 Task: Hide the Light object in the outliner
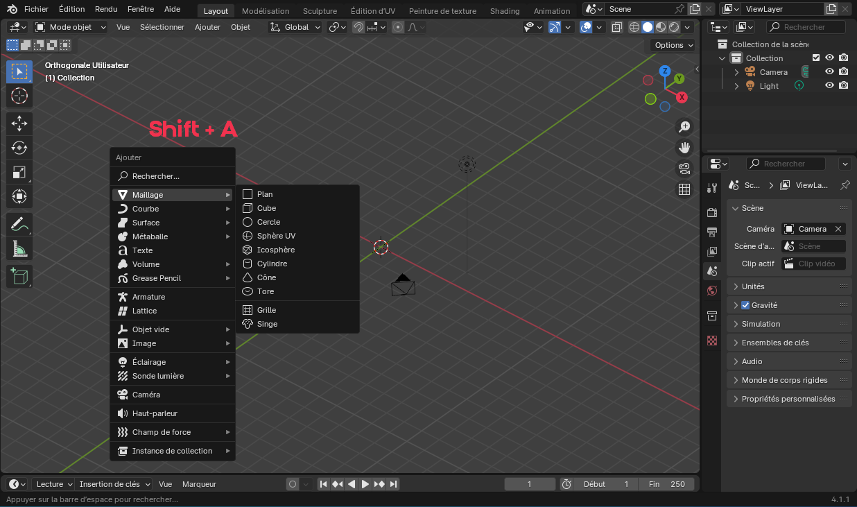click(829, 85)
